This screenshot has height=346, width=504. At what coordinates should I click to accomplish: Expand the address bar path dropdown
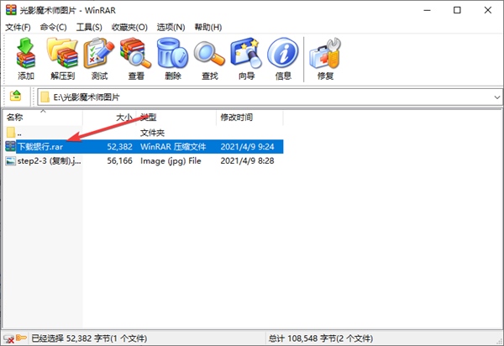tap(497, 97)
